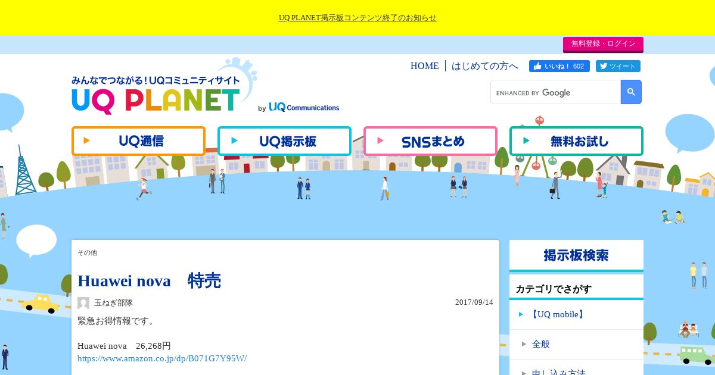Click the Twitter bird icon
The image size is (715, 375).
point(603,66)
